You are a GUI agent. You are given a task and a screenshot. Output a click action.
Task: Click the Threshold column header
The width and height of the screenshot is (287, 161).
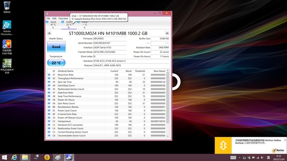pyautogui.click(x=140, y=71)
